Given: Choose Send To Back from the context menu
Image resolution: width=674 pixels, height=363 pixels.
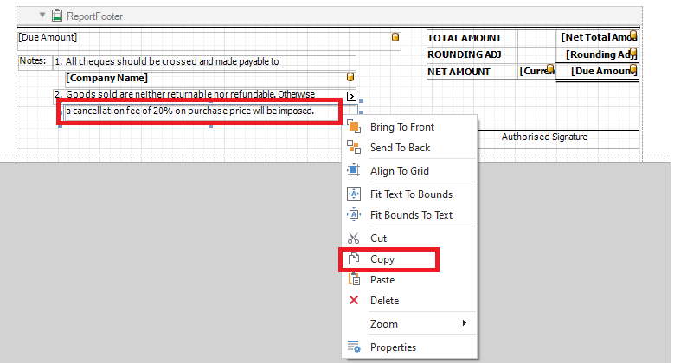Looking at the screenshot, I should [409, 148].
